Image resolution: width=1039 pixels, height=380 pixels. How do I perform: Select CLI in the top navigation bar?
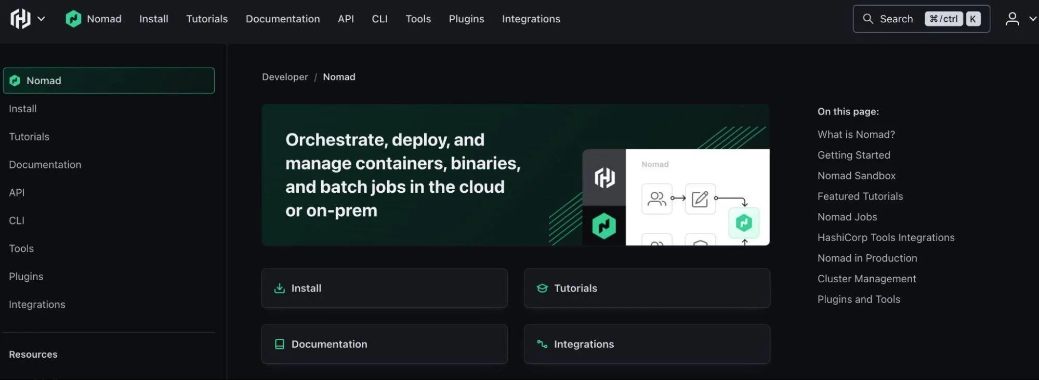click(x=379, y=19)
